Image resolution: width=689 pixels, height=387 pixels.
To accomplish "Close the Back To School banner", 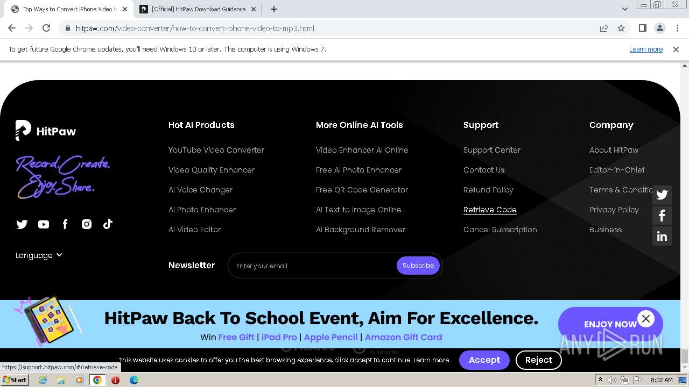I will click(646, 319).
